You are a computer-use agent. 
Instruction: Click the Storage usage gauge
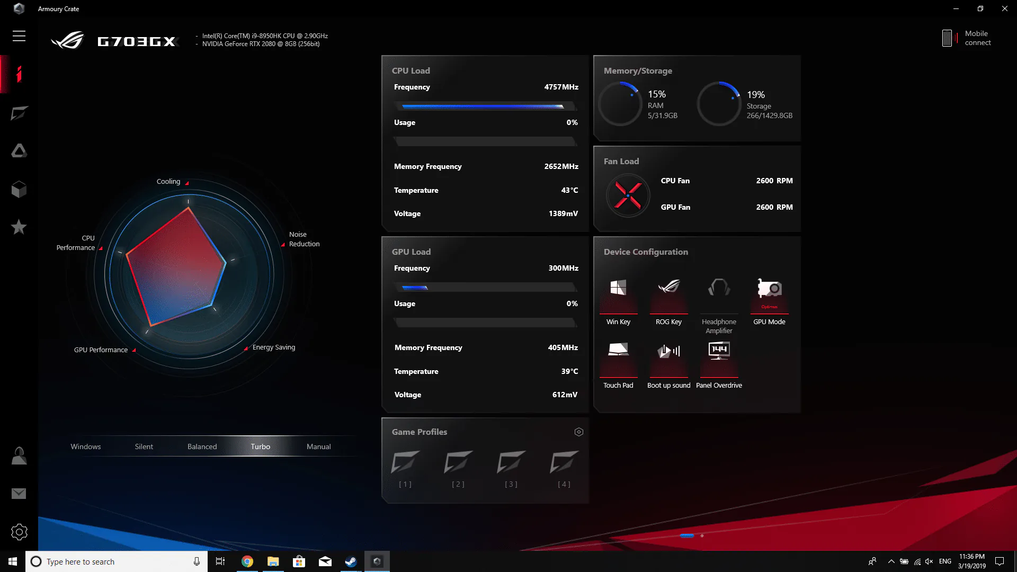click(x=719, y=104)
